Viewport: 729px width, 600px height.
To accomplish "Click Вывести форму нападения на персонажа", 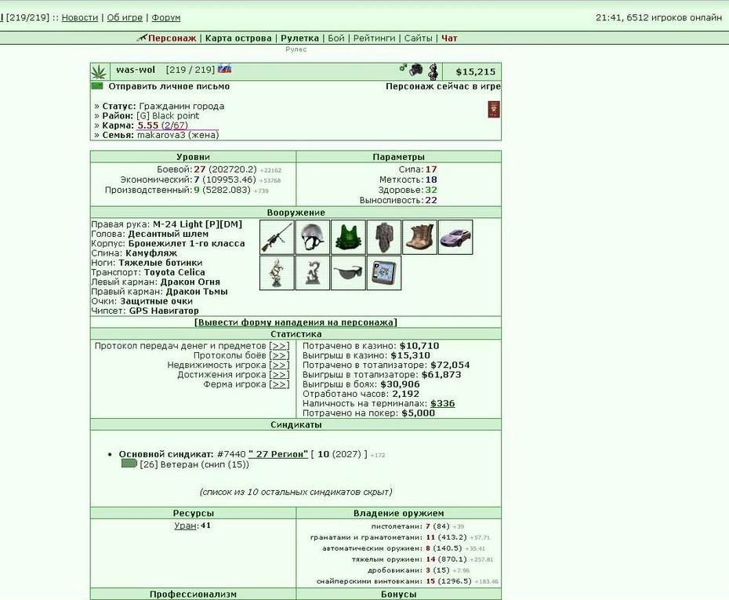I will pos(296,322).
